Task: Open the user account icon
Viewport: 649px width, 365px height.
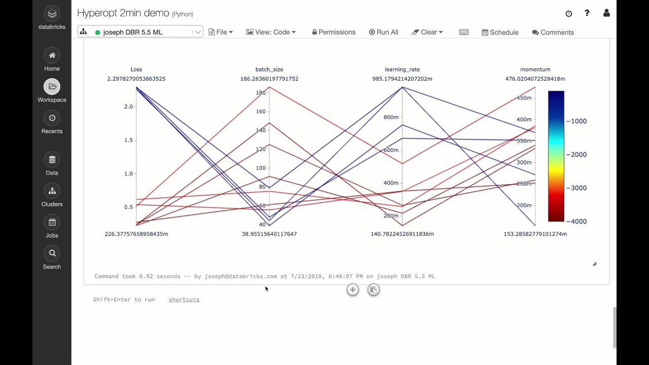Action: click(x=606, y=13)
